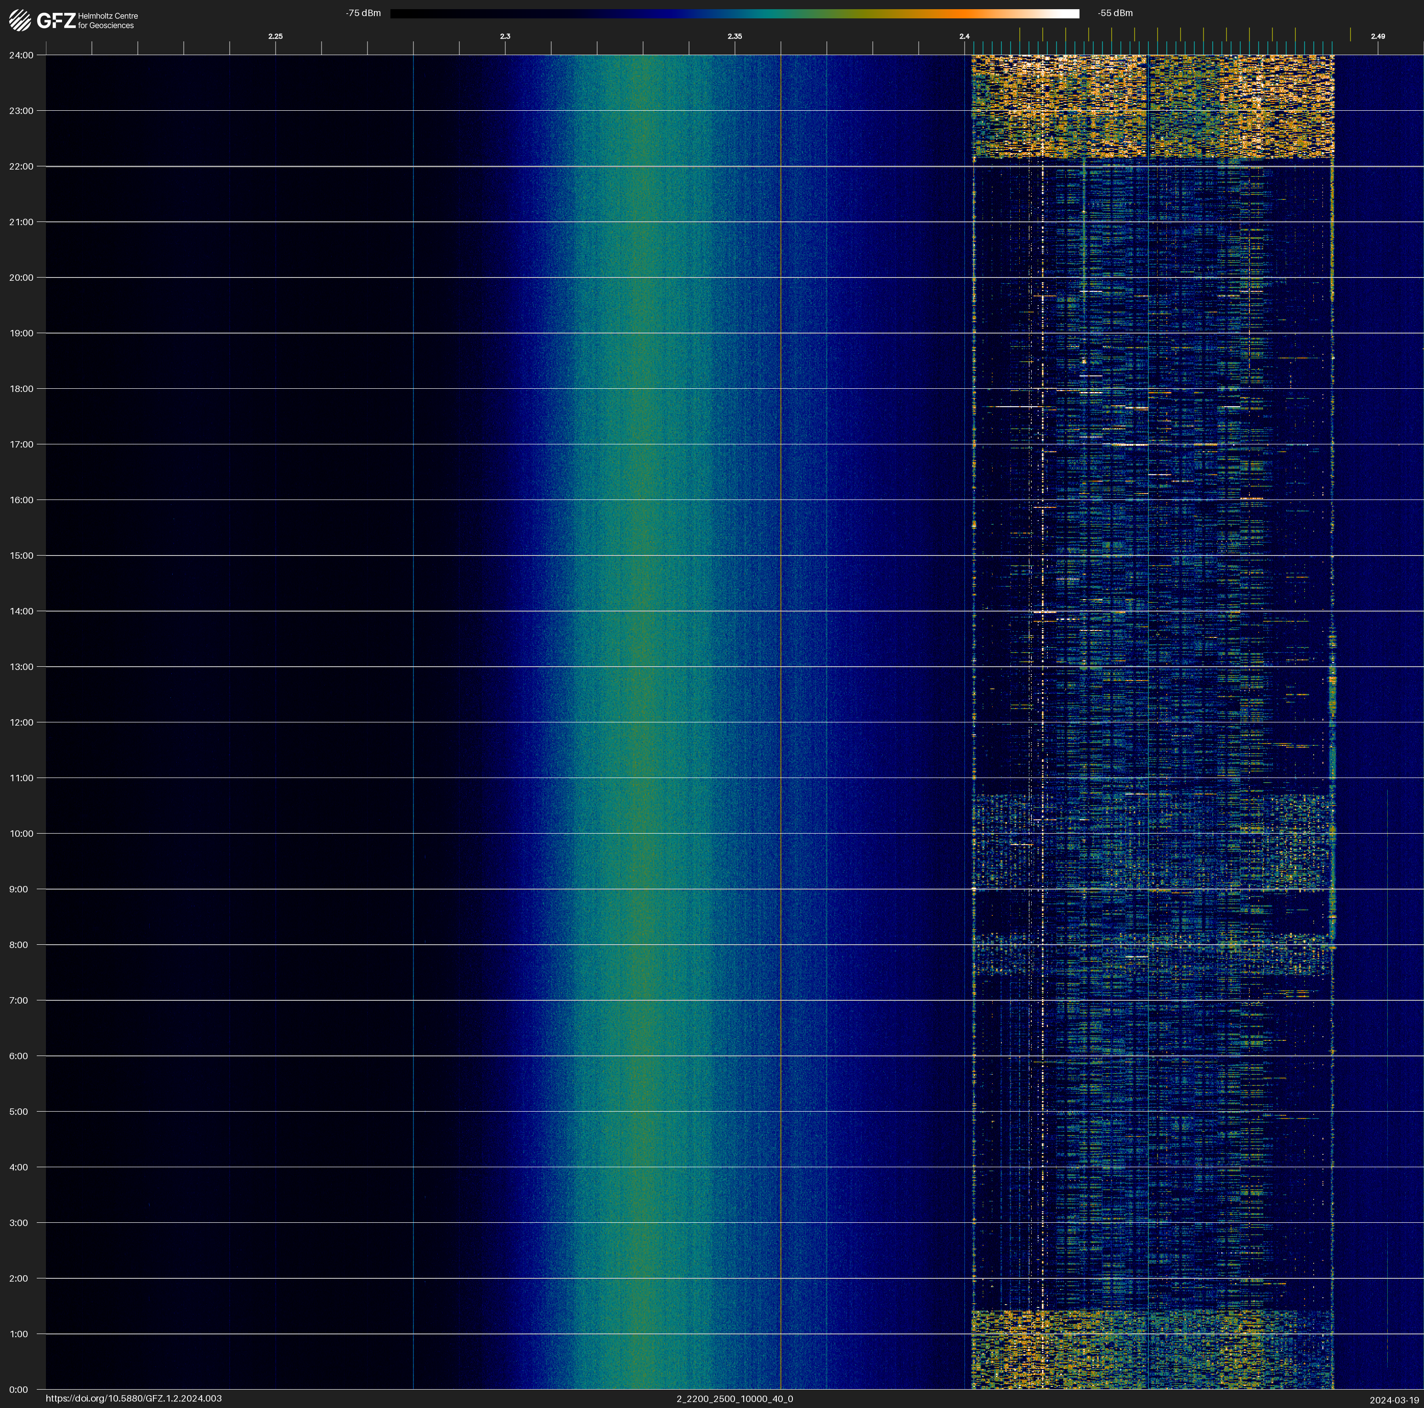
Task: Click the 9:00 time marker label
Action: (18, 889)
